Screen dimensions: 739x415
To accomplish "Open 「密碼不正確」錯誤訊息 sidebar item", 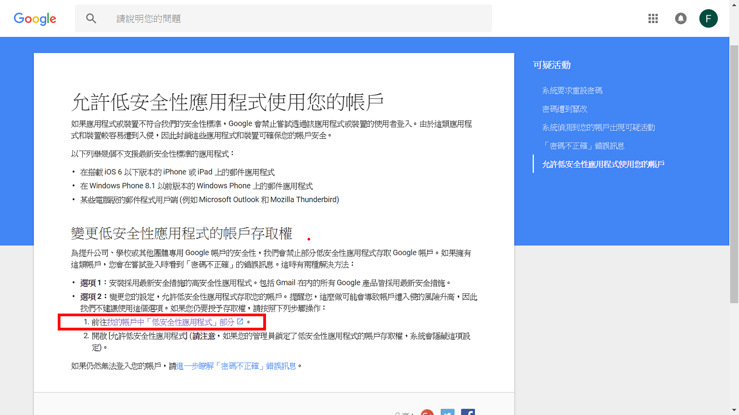I will tap(583, 146).
